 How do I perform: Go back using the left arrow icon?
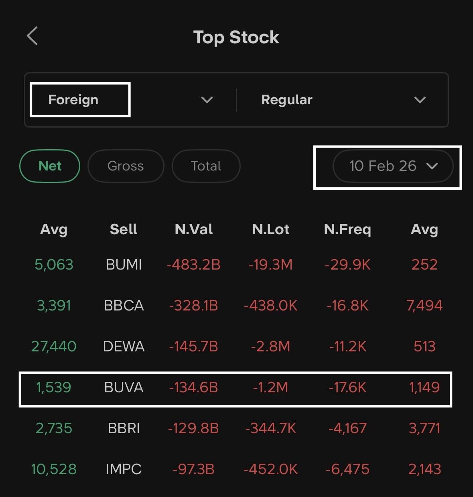(x=32, y=36)
